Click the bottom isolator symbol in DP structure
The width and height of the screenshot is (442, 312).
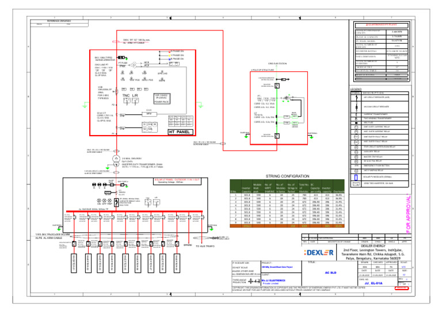(x=277, y=136)
